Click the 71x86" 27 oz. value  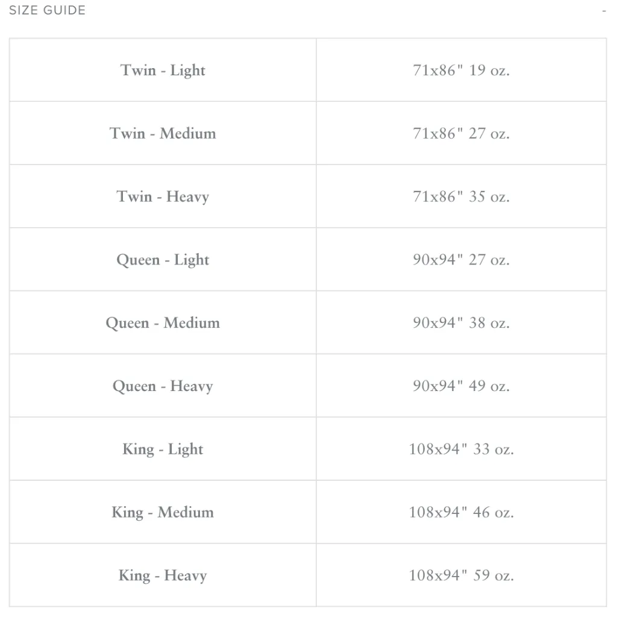461,133
